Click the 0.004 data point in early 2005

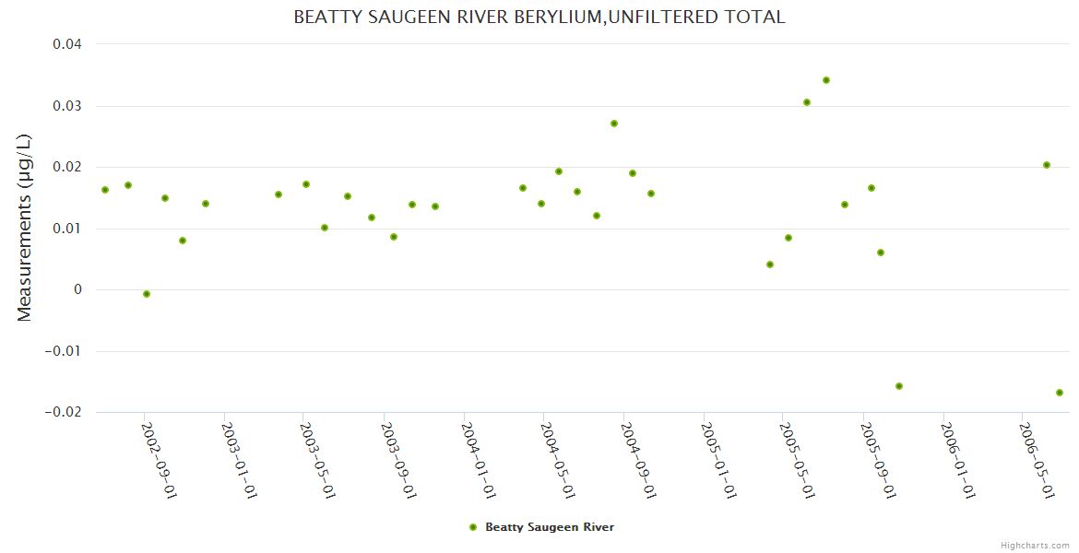tap(770, 265)
